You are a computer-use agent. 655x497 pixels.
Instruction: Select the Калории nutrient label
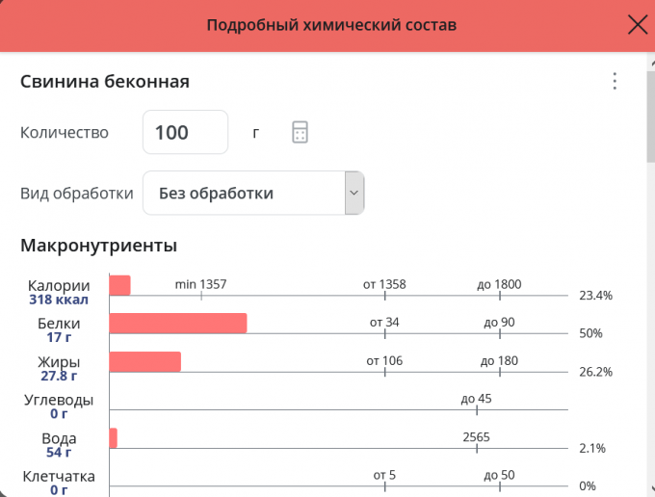click(59, 286)
